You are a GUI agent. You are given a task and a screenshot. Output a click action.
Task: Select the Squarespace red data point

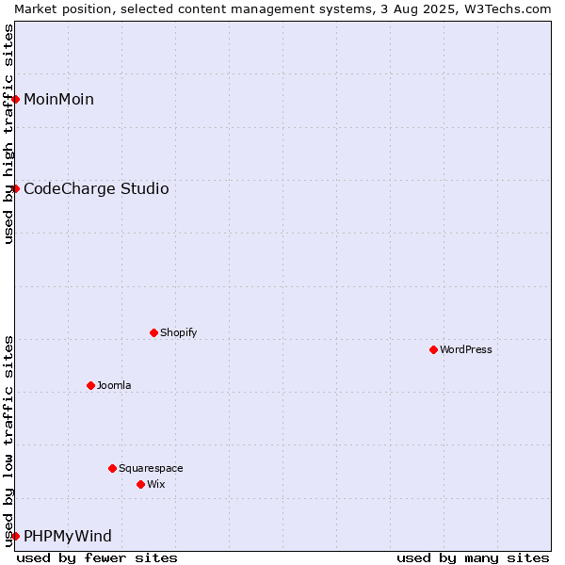coord(112,468)
